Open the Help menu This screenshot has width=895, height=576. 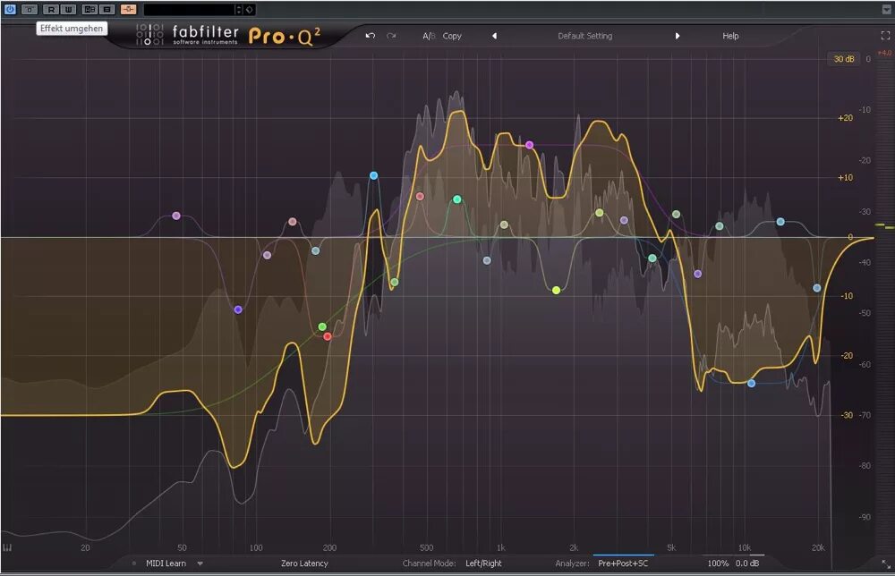(730, 36)
